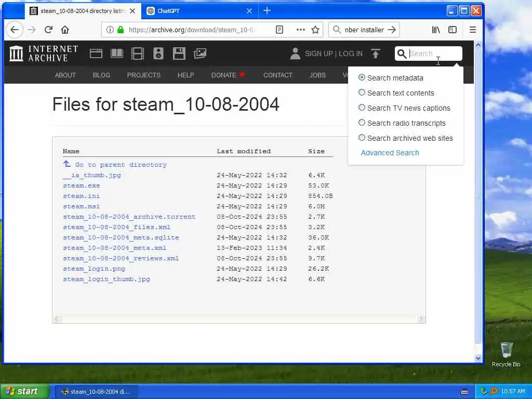Download steam.msi installer
Viewport: 532px width, 399px height.
coord(81,206)
